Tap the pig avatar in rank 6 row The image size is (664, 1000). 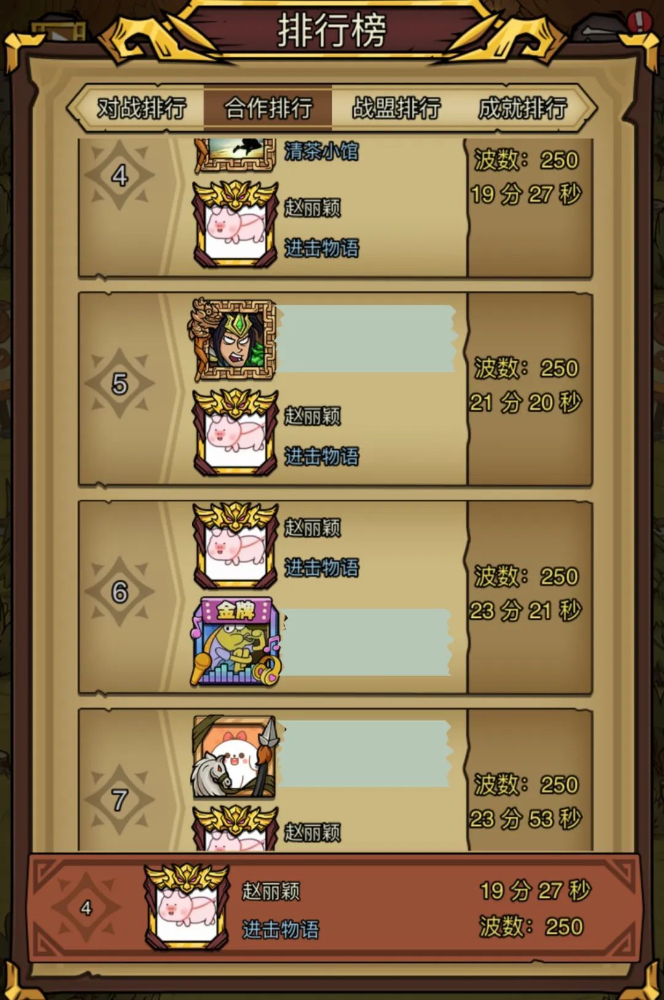tap(235, 545)
